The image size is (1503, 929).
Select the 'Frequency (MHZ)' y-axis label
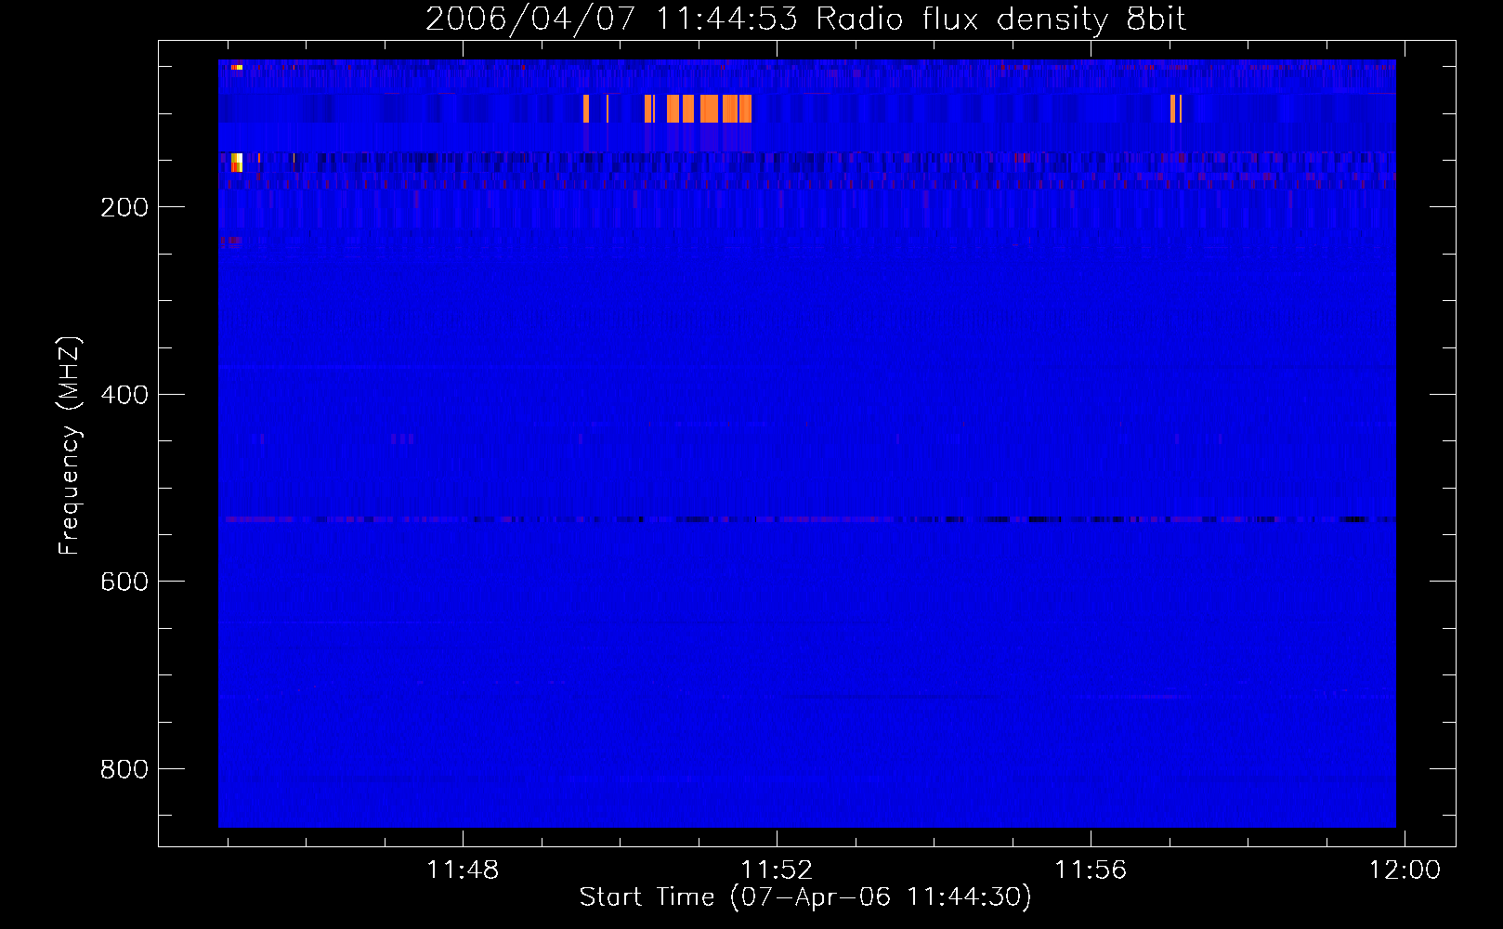tap(69, 445)
